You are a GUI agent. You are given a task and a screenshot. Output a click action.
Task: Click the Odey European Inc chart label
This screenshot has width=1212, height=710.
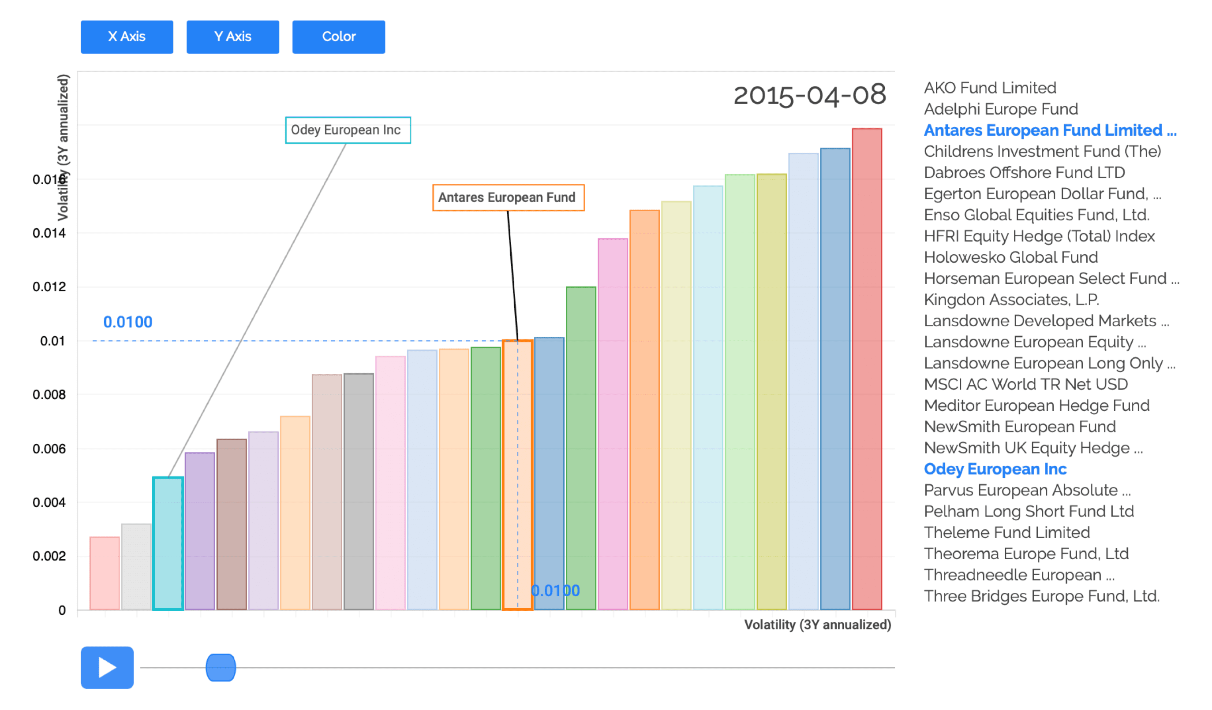tap(348, 130)
